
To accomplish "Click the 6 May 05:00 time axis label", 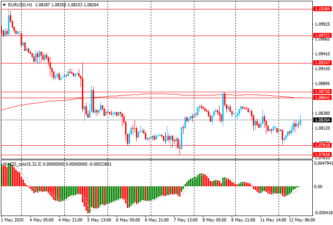I will click(x=128, y=220).
